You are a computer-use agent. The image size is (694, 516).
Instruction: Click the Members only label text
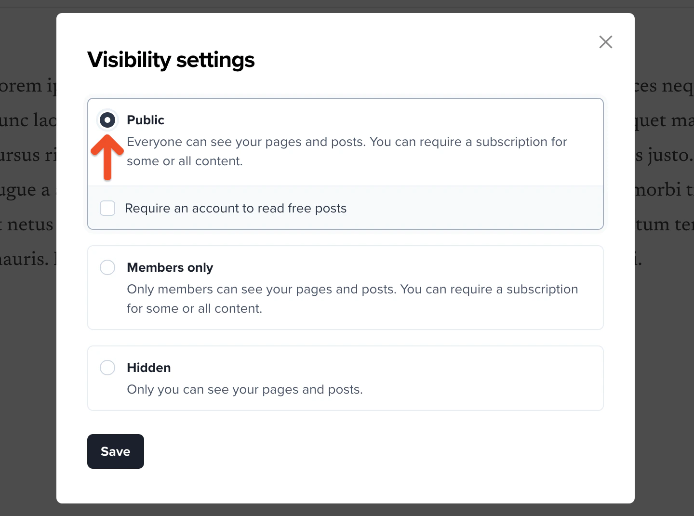(170, 267)
